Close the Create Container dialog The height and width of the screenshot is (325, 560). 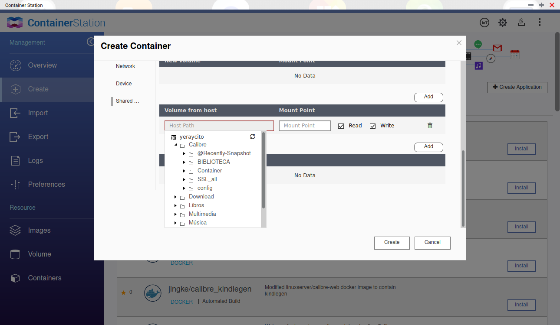459,43
